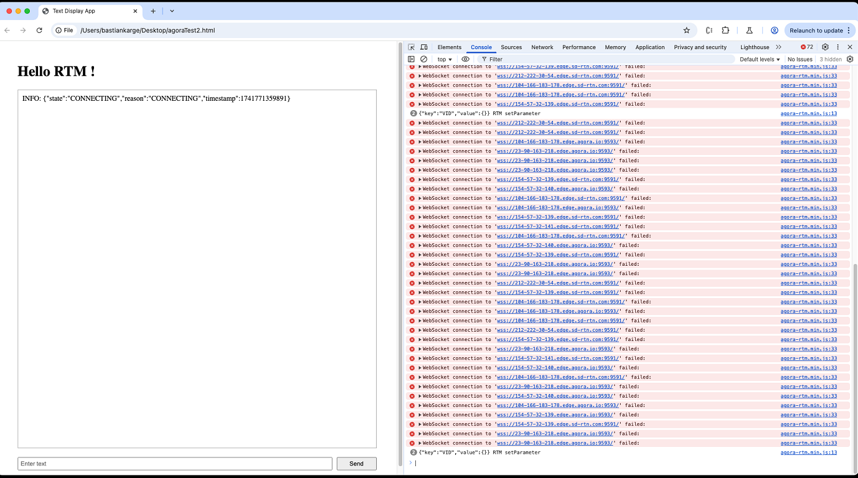Click the Send button
Viewport: 858px width, 478px height.
click(356, 464)
